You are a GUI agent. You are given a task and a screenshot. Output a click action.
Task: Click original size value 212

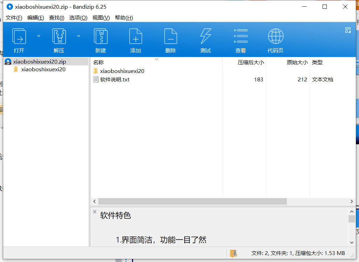[302, 80]
